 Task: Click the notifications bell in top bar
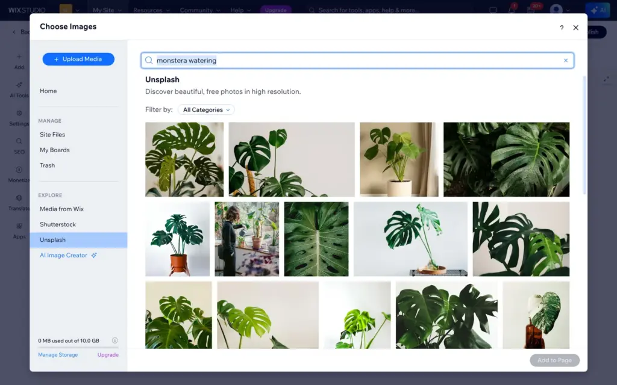coord(512,10)
